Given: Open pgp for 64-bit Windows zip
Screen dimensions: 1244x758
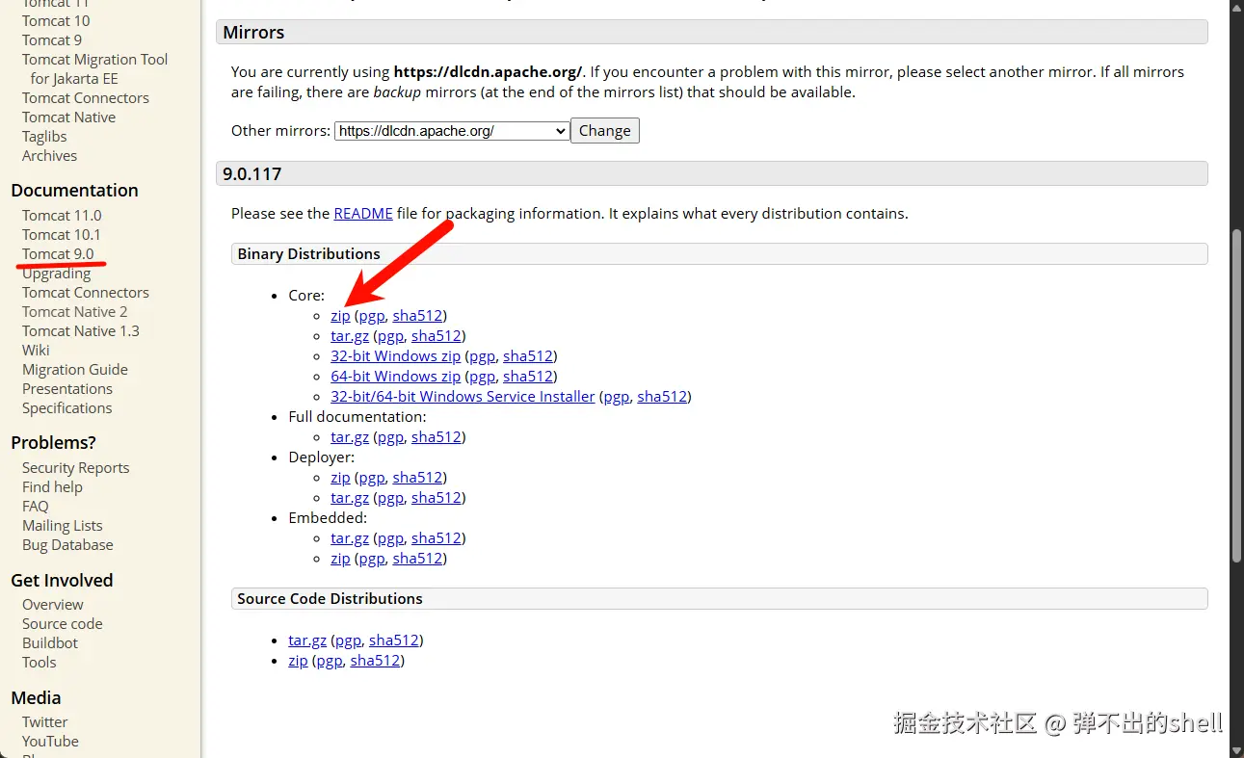Looking at the screenshot, I should coord(482,377).
